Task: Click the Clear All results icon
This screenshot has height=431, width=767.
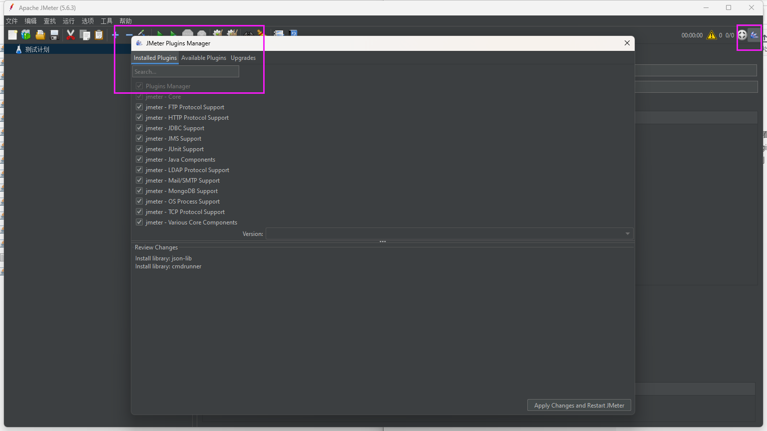Action: [x=232, y=33]
